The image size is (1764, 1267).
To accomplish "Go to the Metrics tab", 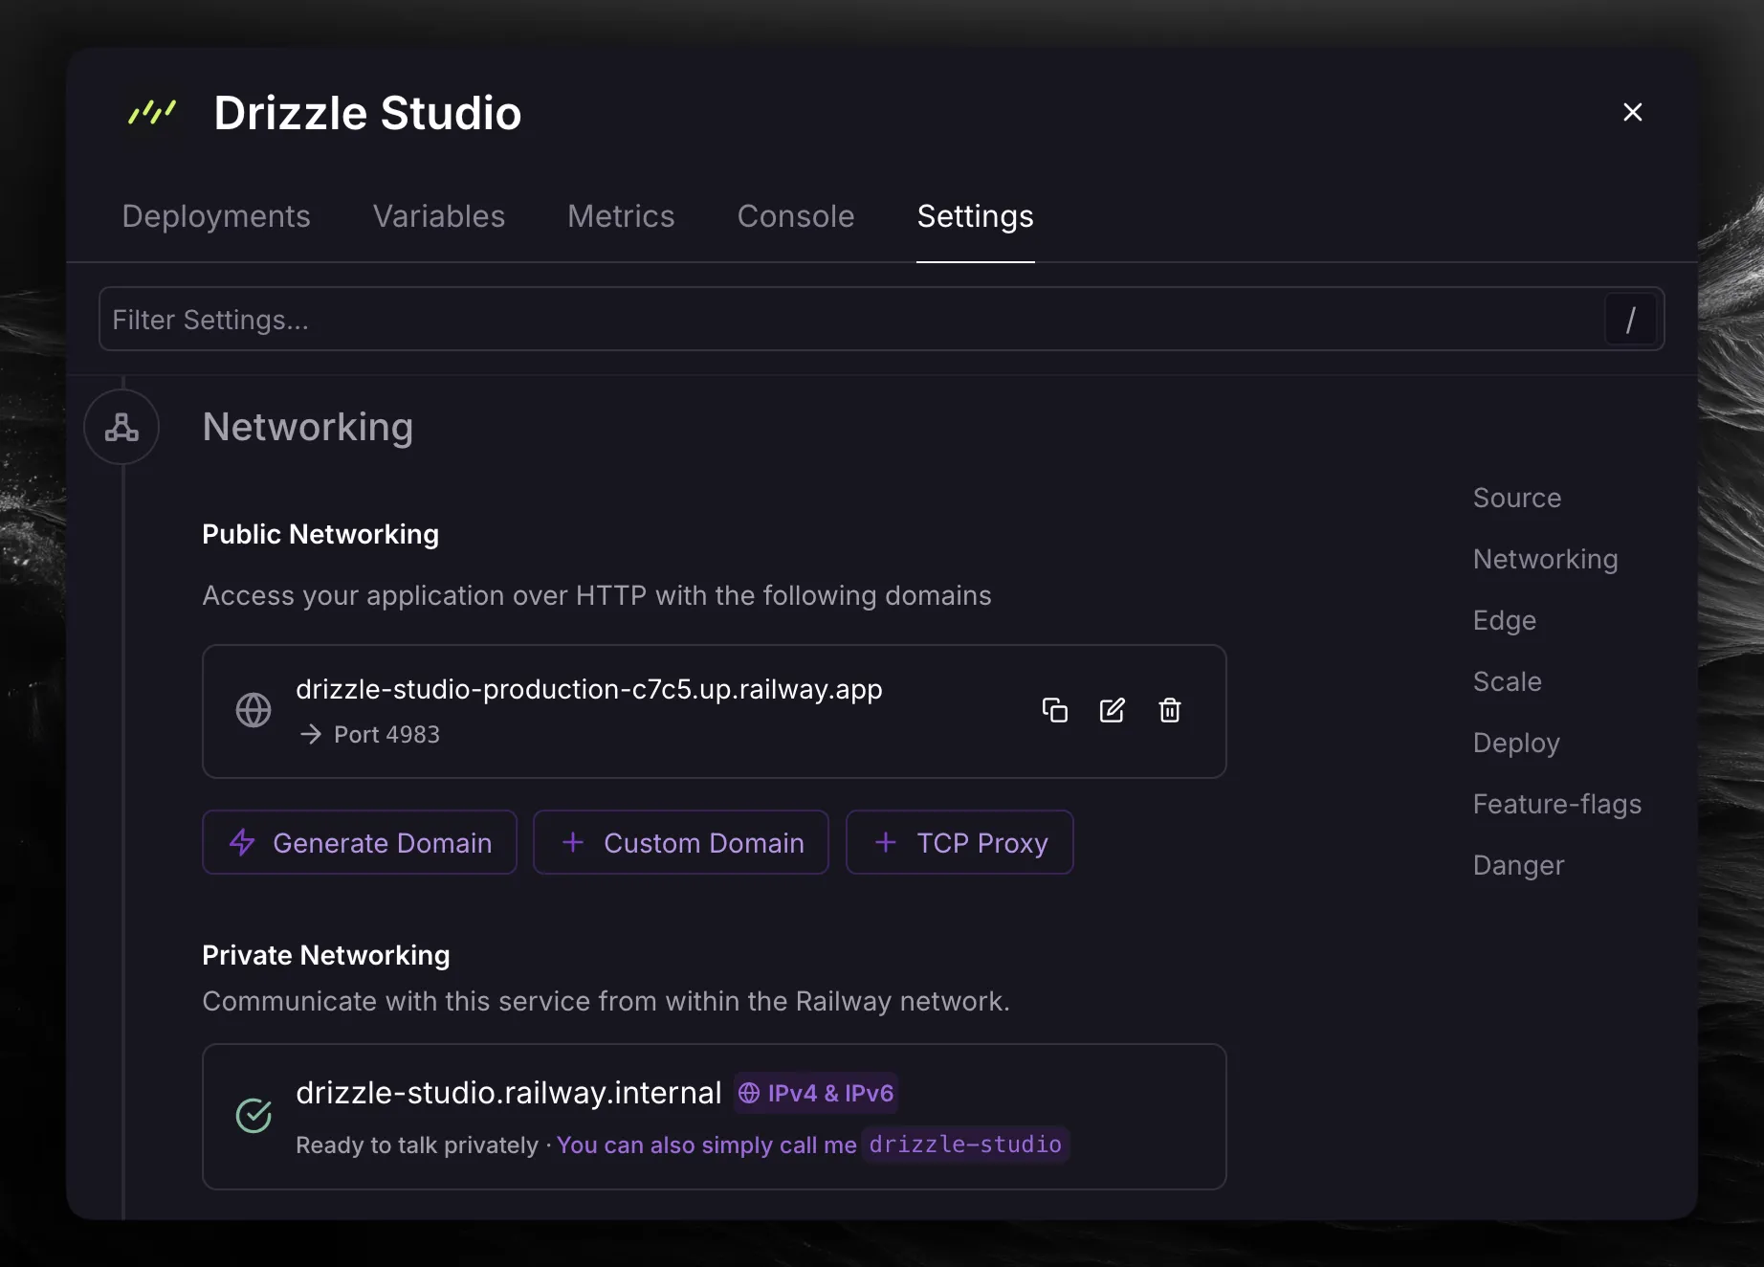I will (x=621, y=216).
